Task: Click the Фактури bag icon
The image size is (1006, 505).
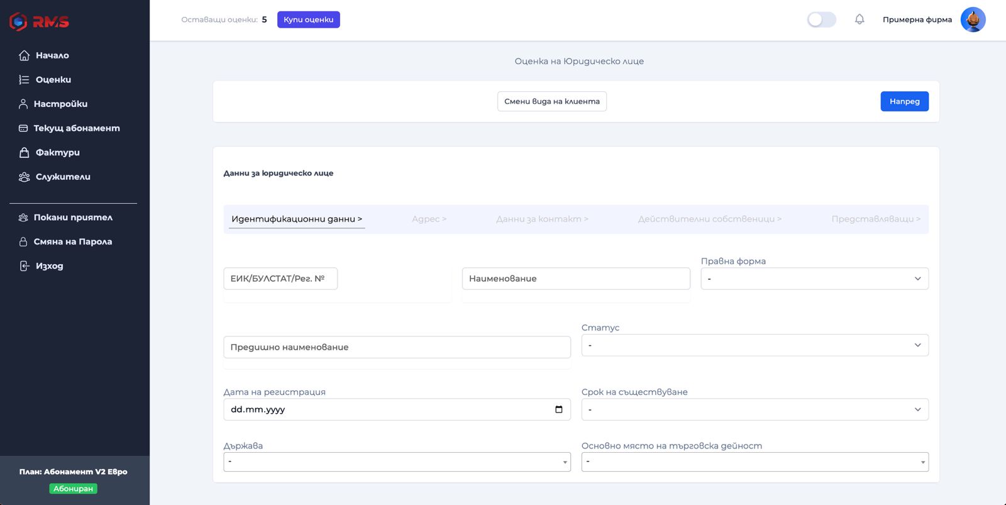Action: click(24, 153)
